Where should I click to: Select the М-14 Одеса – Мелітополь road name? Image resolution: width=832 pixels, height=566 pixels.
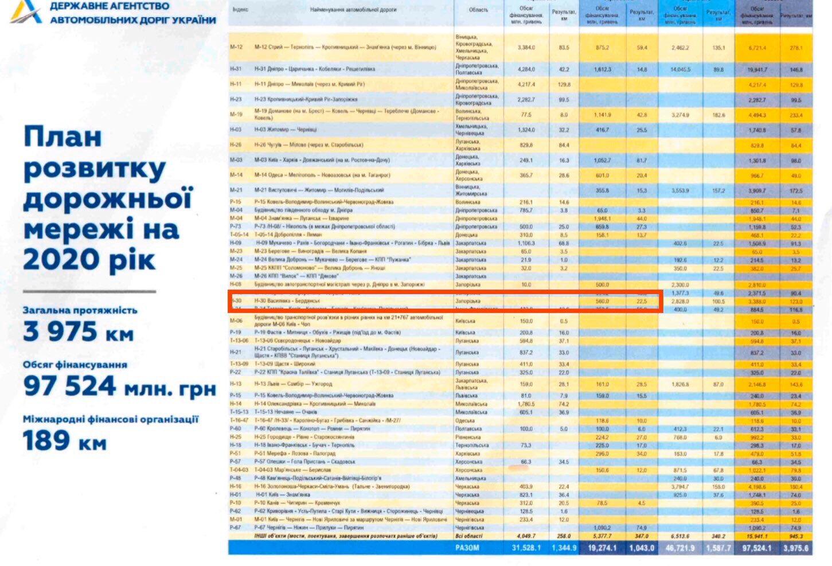click(x=322, y=175)
